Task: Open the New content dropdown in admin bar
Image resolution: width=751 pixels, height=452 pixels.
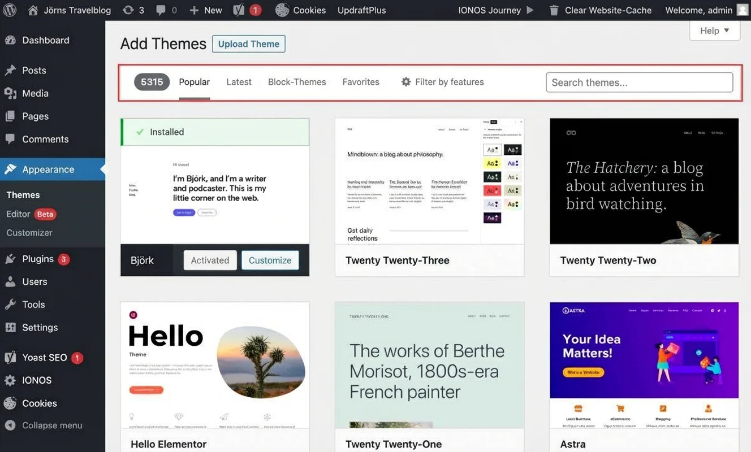Action: (206, 10)
